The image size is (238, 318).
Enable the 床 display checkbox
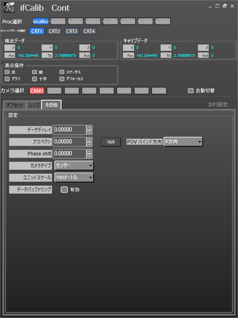coord(7,72)
